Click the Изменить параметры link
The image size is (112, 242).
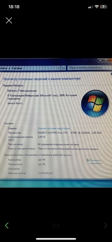[x=95, y=162]
